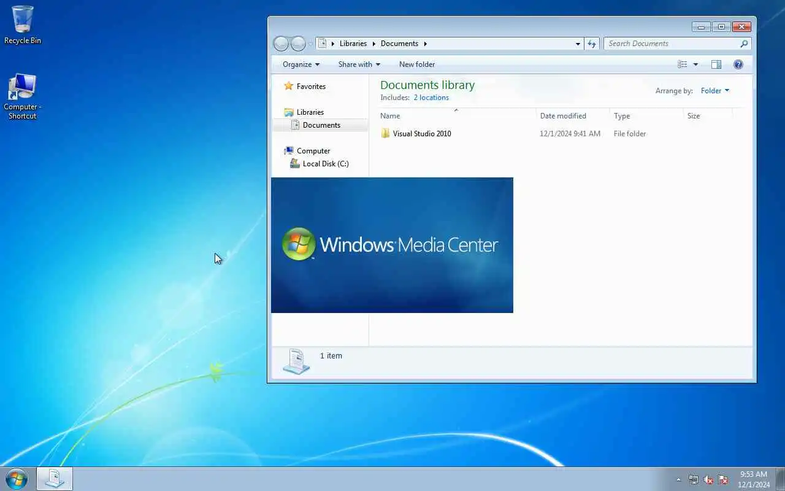Viewport: 785px width, 491px height.
Task: Open the Windows Start menu
Action: [x=17, y=479]
